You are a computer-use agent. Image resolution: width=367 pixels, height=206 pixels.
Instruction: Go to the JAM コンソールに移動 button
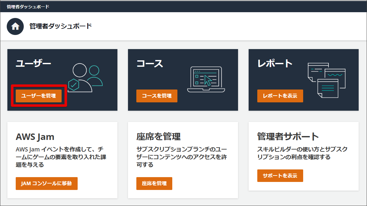[47, 183]
